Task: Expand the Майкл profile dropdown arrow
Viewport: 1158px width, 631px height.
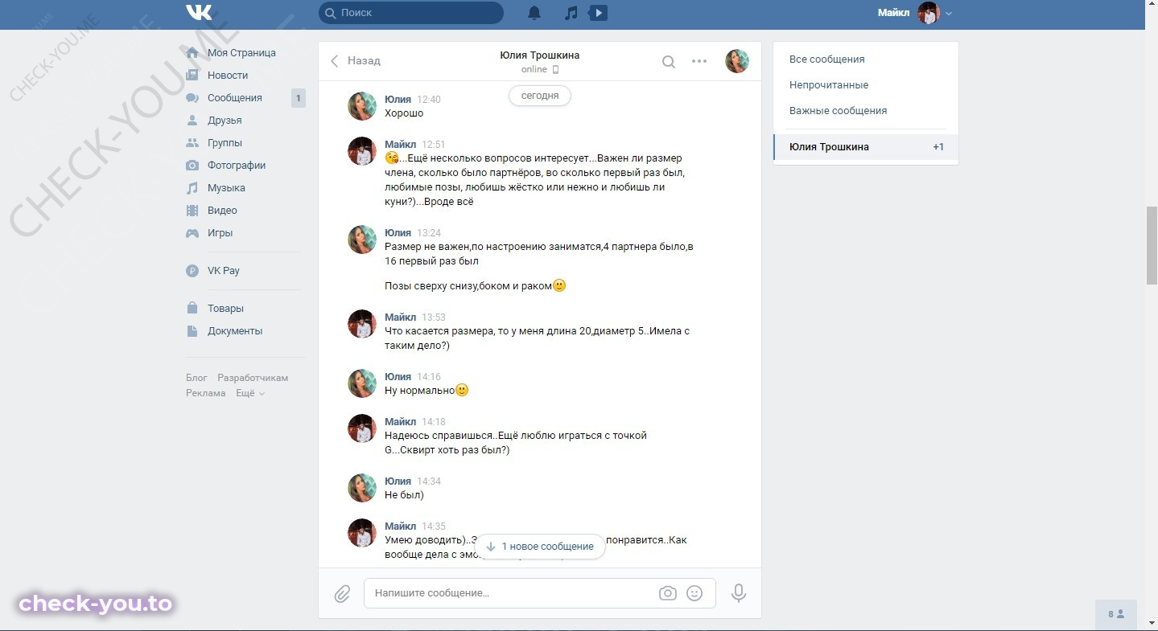Action: click(x=949, y=14)
